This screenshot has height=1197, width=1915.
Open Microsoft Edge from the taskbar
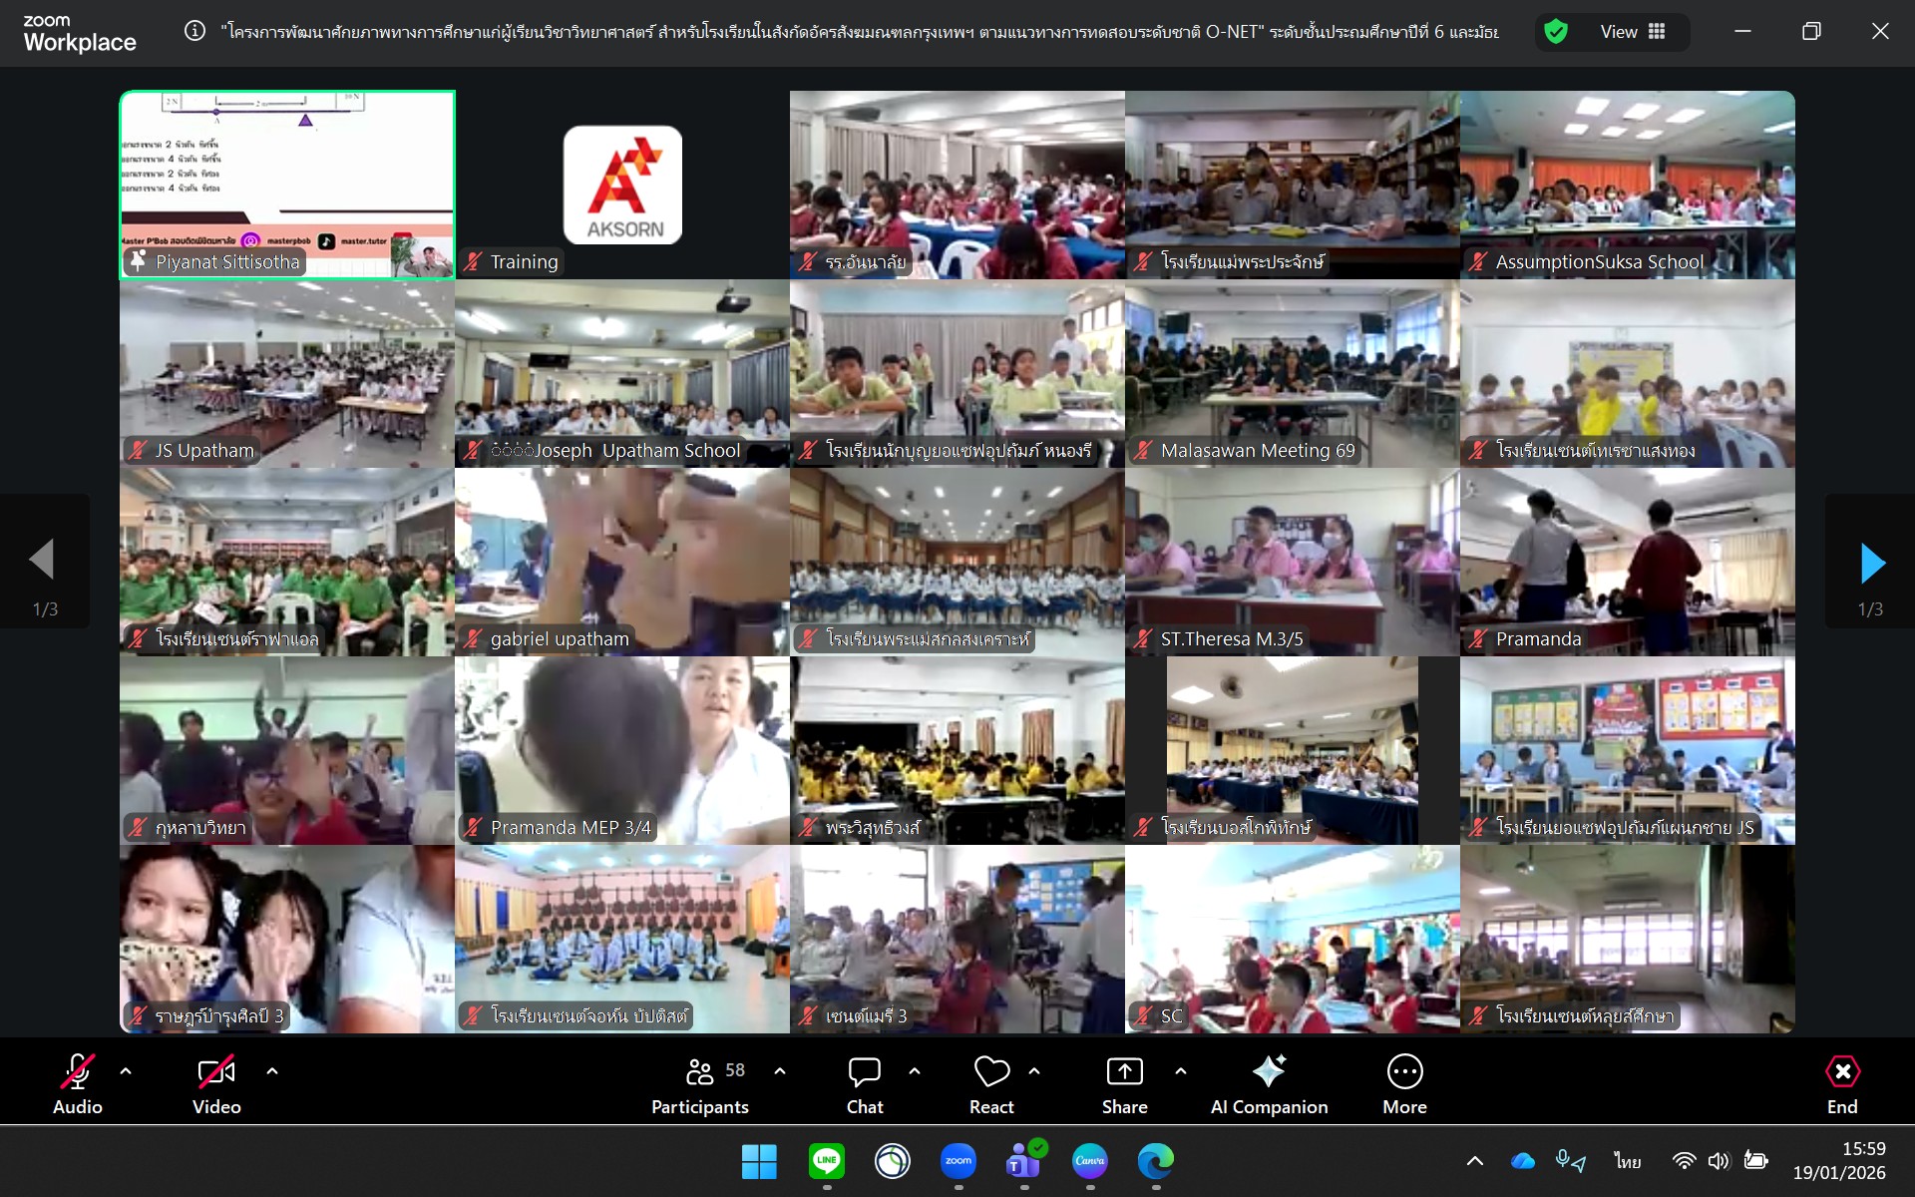pyautogui.click(x=1156, y=1161)
